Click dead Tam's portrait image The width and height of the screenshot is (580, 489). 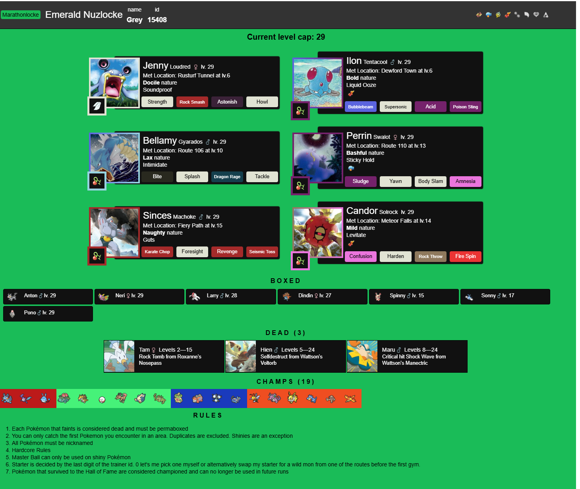[x=119, y=356]
